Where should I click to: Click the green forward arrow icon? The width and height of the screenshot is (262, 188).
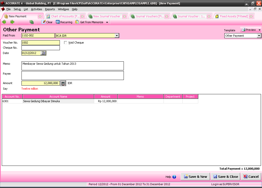12,22
